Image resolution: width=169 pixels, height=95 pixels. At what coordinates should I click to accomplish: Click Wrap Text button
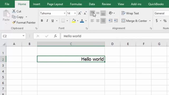click(x=130, y=13)
